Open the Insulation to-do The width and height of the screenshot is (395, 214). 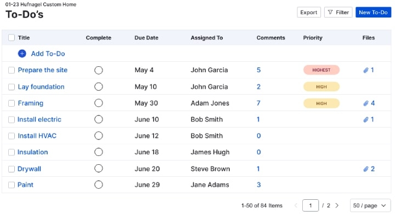(32, 152)
